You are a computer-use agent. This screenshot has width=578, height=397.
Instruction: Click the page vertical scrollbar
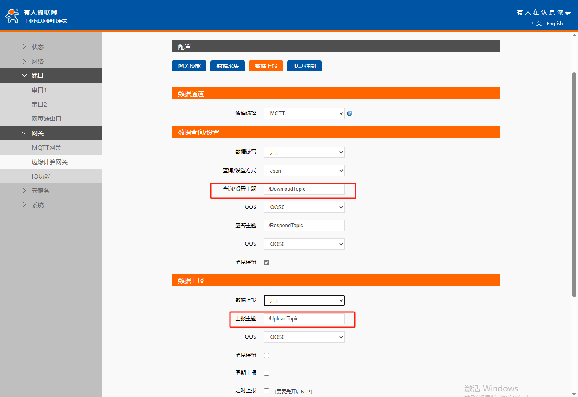pos(574,184)
